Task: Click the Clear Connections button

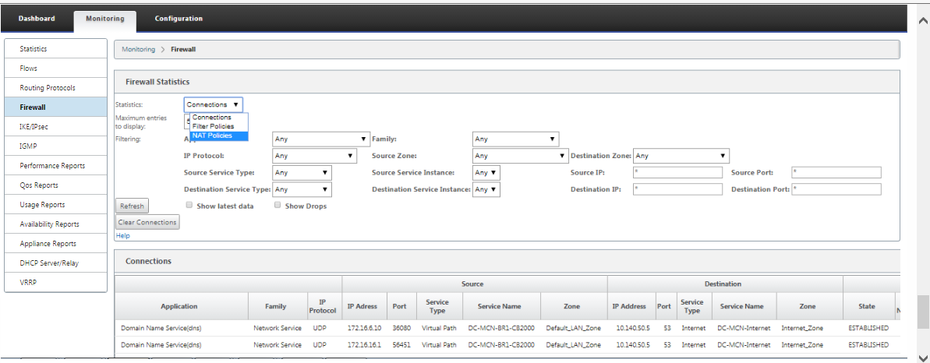Action: pyautogui.click(x=147, y=223)
